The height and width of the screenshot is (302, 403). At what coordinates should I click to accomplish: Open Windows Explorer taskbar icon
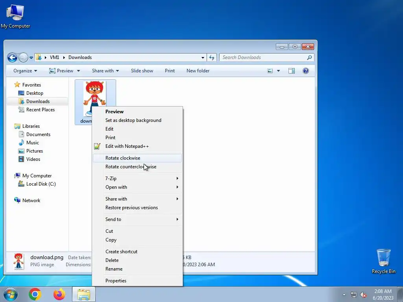click(84, 294)
